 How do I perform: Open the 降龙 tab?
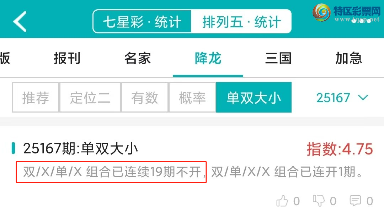point(208,58)
